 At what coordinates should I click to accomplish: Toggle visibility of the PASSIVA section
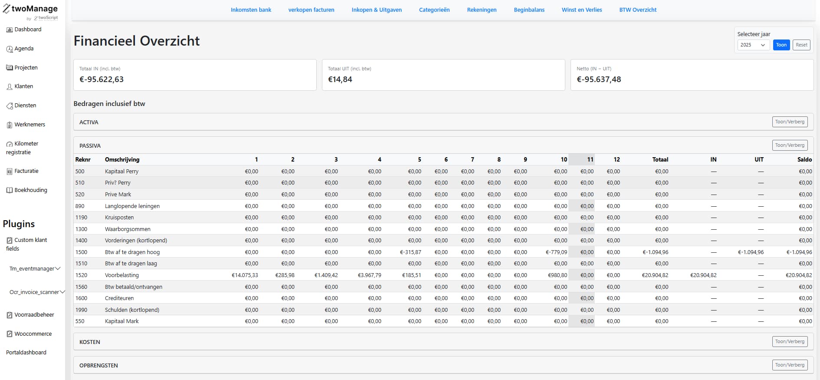pos(790,145)
